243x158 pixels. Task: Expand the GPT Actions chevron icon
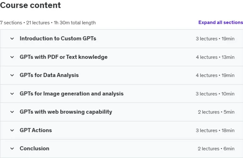[x=12, y=130]
